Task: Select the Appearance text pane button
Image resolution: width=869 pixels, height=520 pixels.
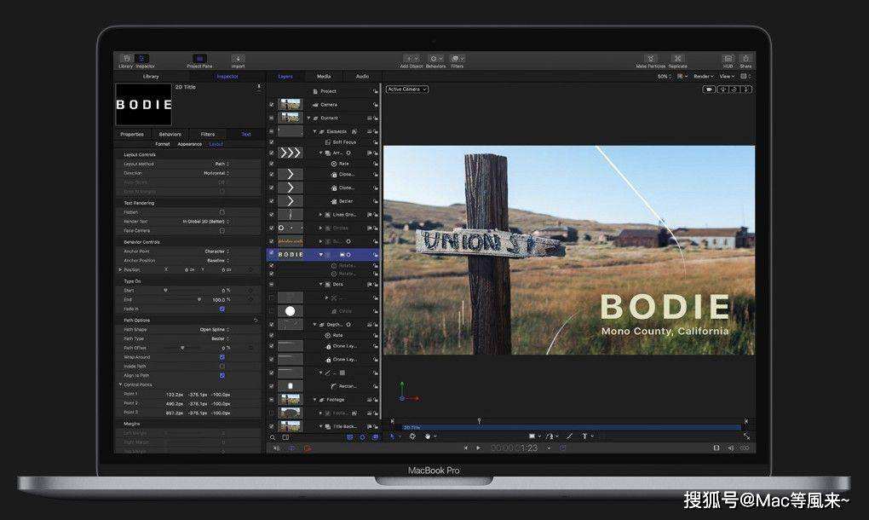Action: pyautogui.click(x=189, y=144)
